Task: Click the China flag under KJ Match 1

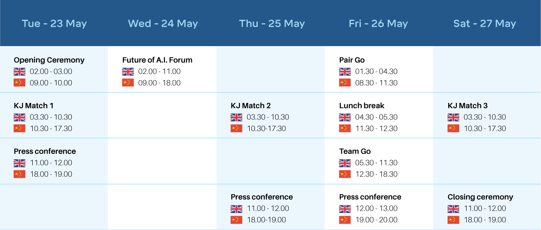Action: coord(19,128)
